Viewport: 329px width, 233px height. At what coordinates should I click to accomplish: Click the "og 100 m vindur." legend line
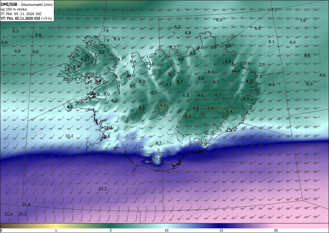point(14,9)
